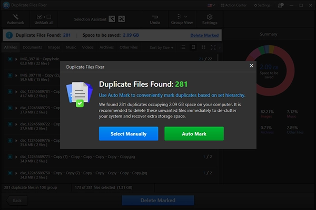Screen dimensions: 316x210
Task: Expand the dsc_12245689750 group
Action: 16,173
